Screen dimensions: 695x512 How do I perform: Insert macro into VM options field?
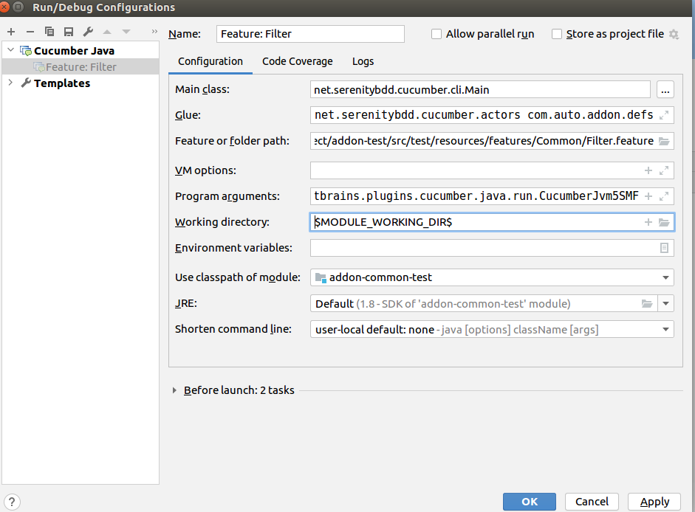648,170
